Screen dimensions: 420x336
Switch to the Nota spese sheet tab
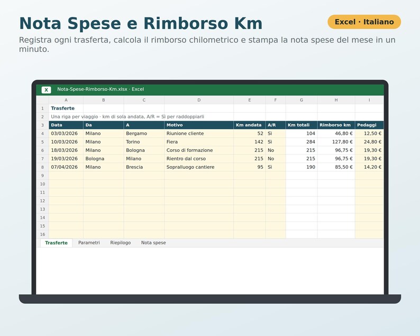click(153, 243)
